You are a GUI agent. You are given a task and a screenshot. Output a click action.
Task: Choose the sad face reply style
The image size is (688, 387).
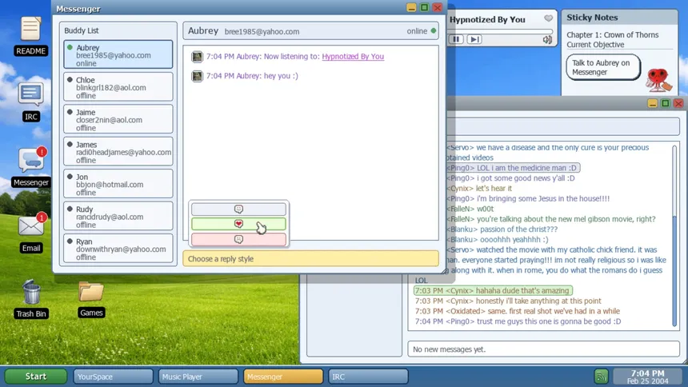[238, 240]
